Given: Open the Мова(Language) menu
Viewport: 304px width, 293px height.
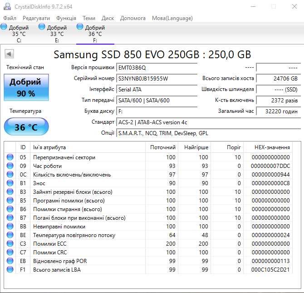Looking at the screenshot, I should tap(172, 18).
